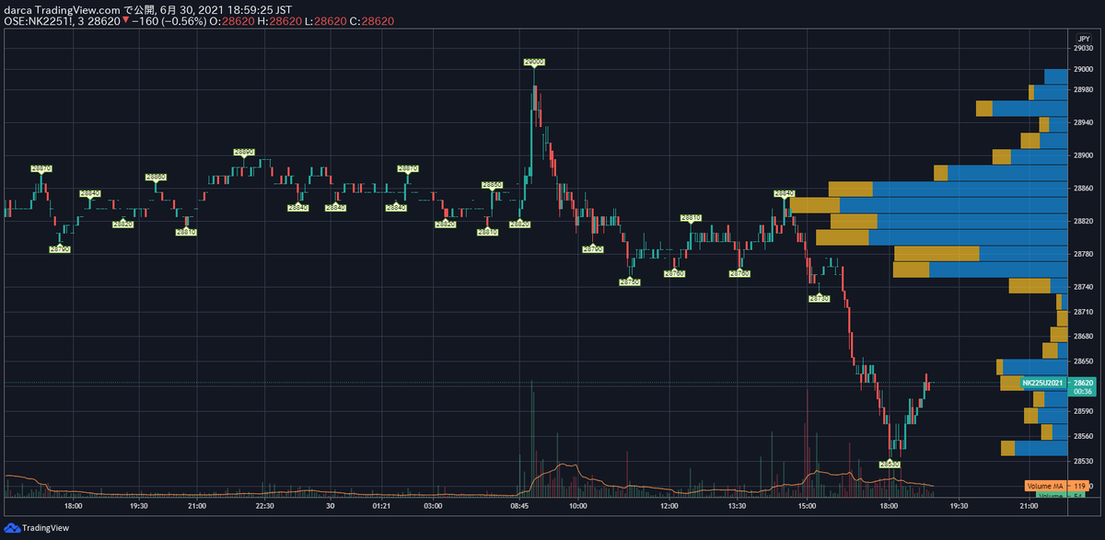Click 28560 on the price axis
This screenshot has width=1105, height=540.
(x=1083, y=435)
